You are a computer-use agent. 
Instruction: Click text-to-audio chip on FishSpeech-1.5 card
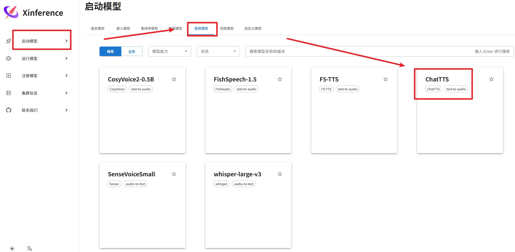[246, 89]
